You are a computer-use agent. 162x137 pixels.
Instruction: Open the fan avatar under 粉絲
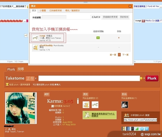(125, 105)
